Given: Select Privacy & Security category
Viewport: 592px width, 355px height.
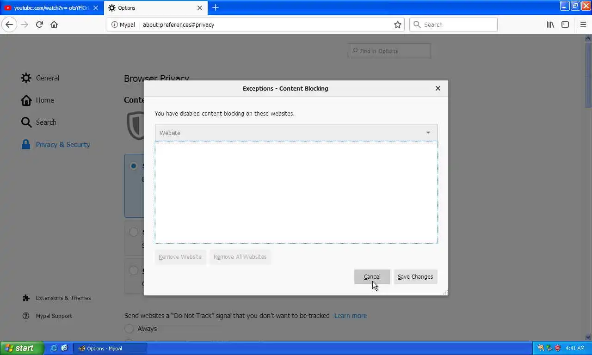Looking at the screenshot, I should coord(55,145).
